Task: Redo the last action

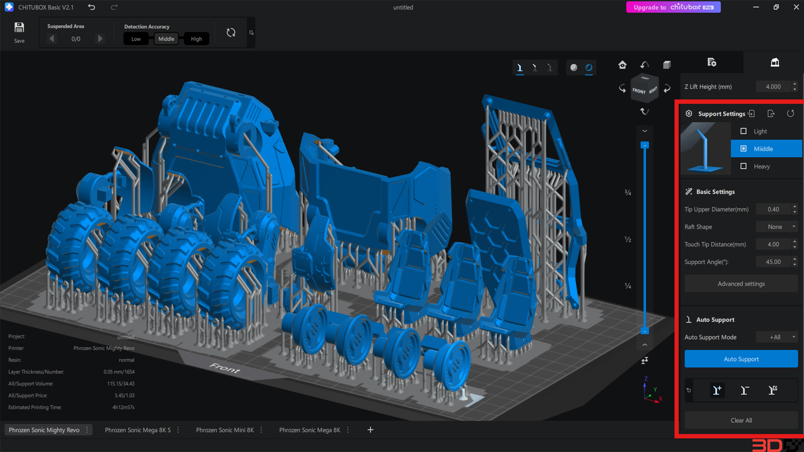Action: 114,7
